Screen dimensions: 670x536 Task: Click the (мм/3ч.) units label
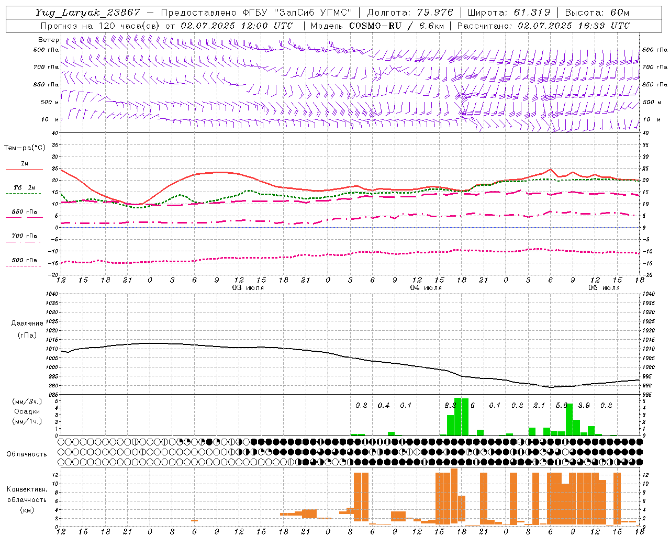coord(26,402)
